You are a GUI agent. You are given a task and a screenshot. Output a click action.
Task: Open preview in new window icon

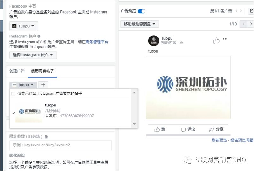pyautogui.click(x=251, y=11)
